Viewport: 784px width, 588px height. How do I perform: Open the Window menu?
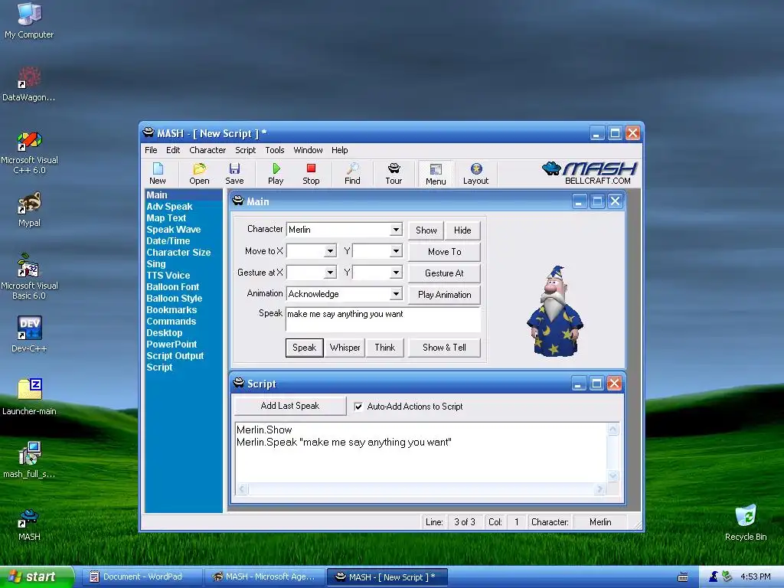[x=308, y=150]
